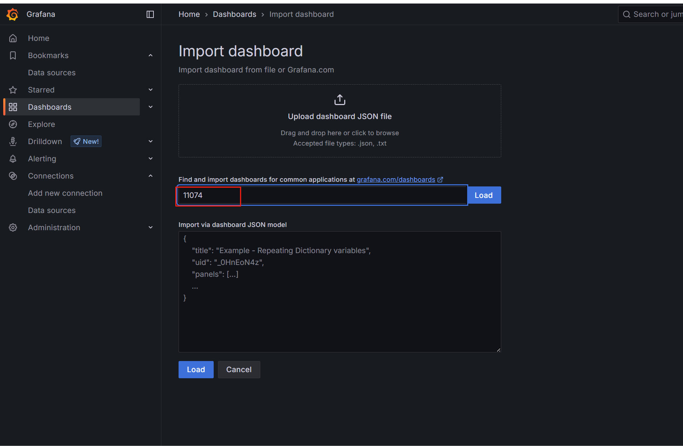Image resolution: width=683 pixels, height=446 pixels.
Task: Click the rocket icon in New! badge
Action: (x=77, y=142)
